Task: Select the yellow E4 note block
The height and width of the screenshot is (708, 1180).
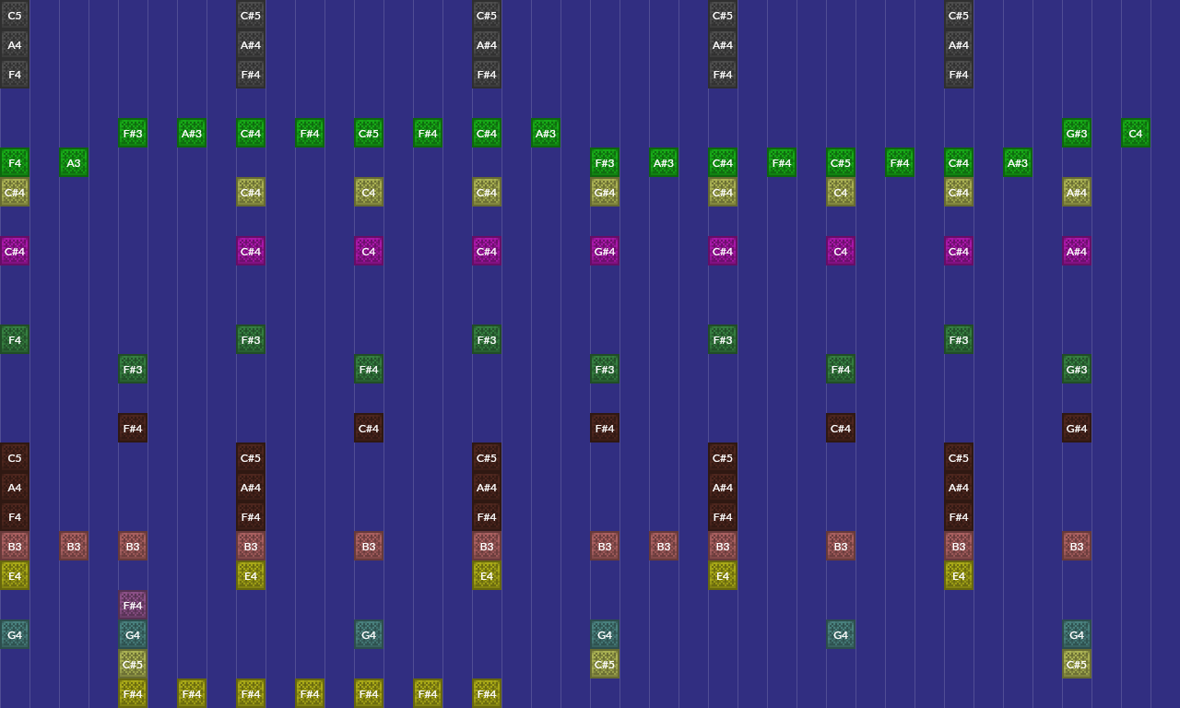Action: [14, 575]
